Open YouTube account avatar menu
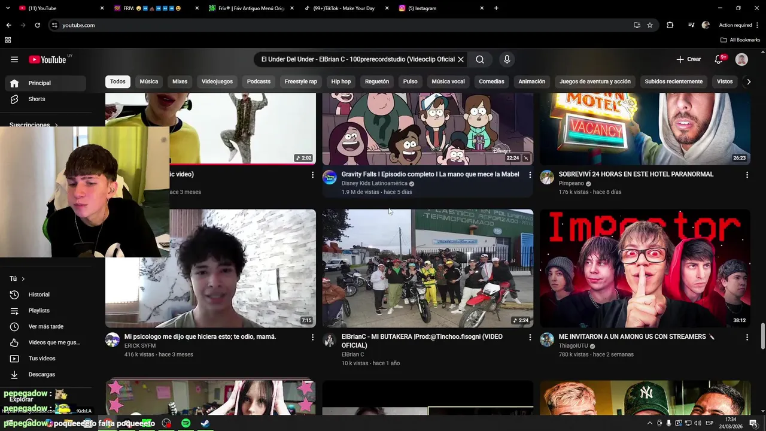This screenshot has height=431, width=766. [x=741, y=59]
